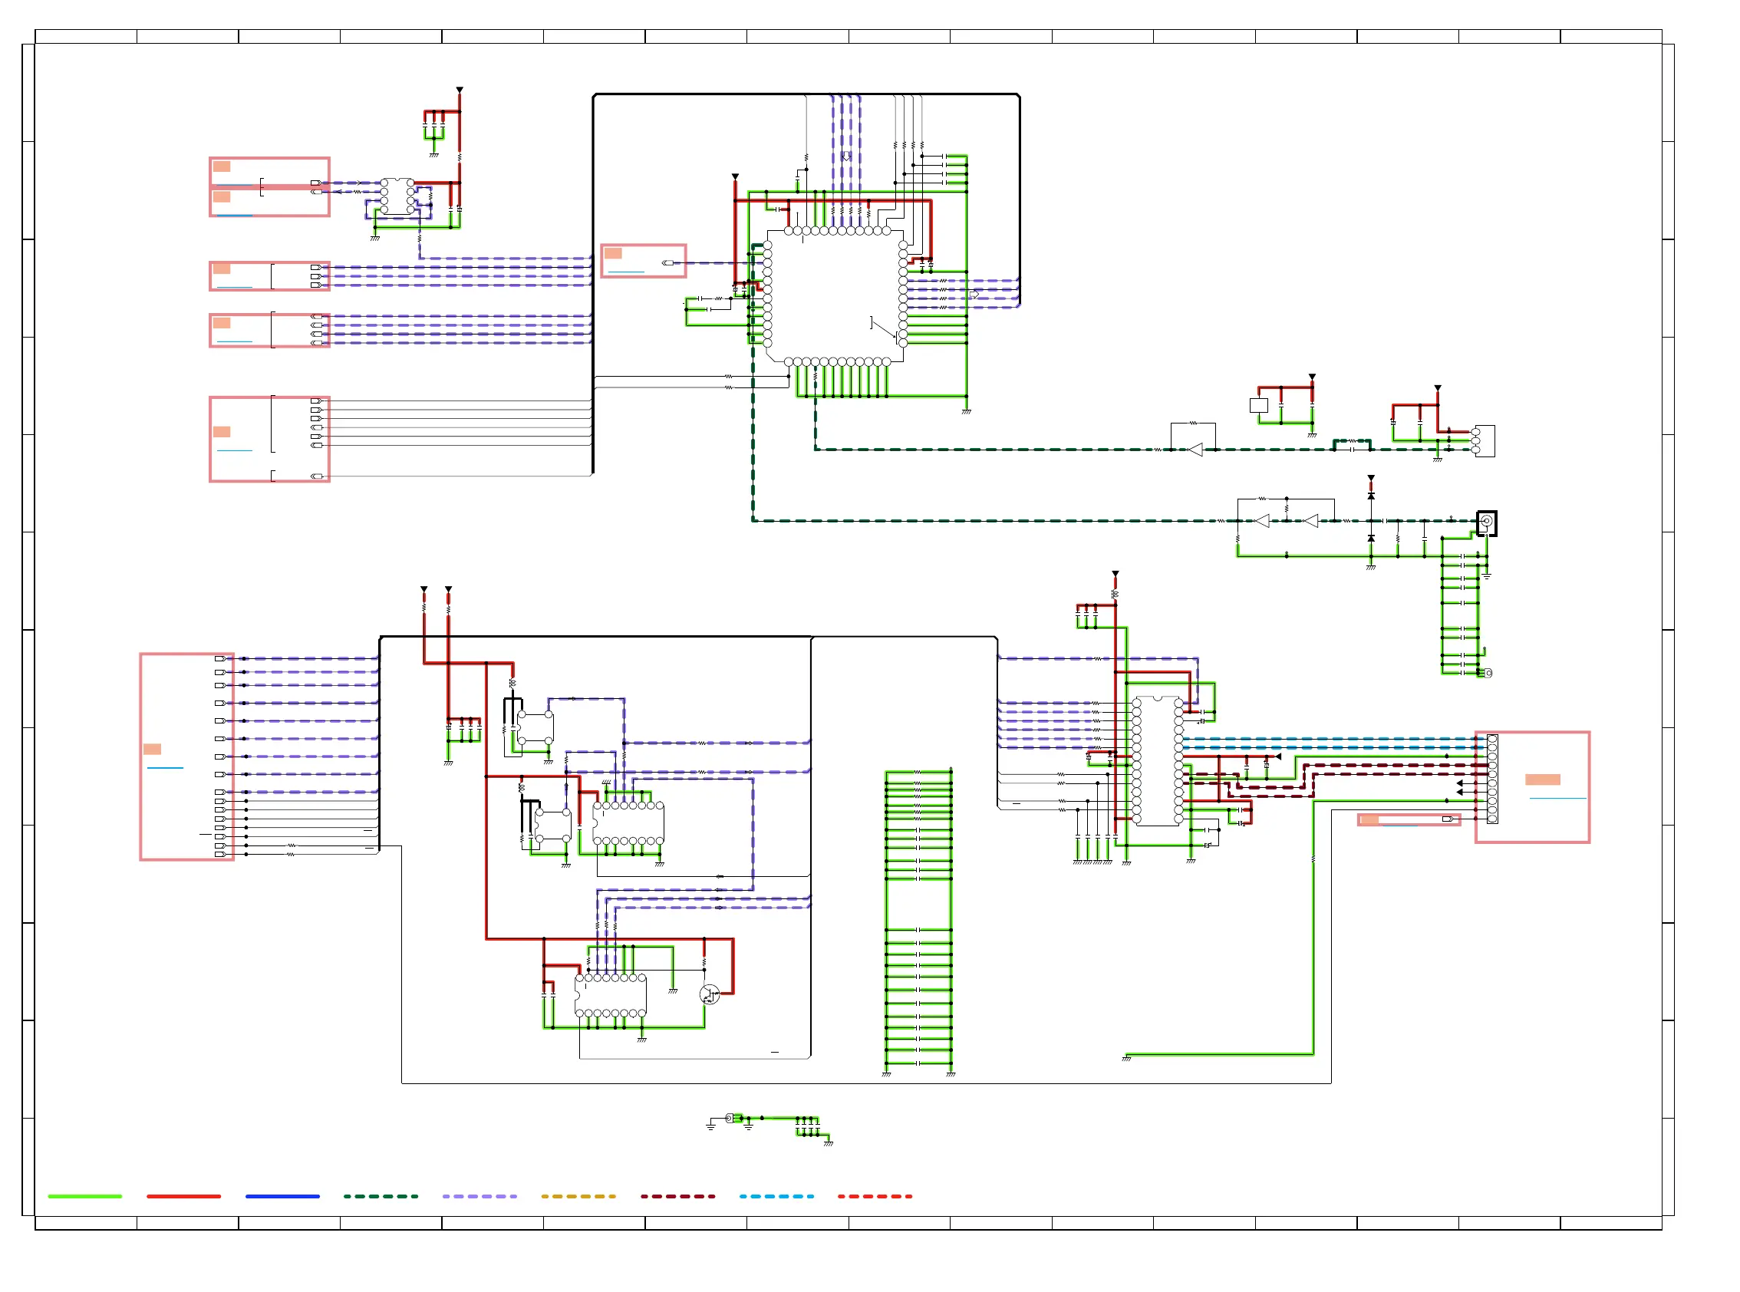
Task: Click the tall dual-row IC on the right
Action: click(x=1158, y=761)
